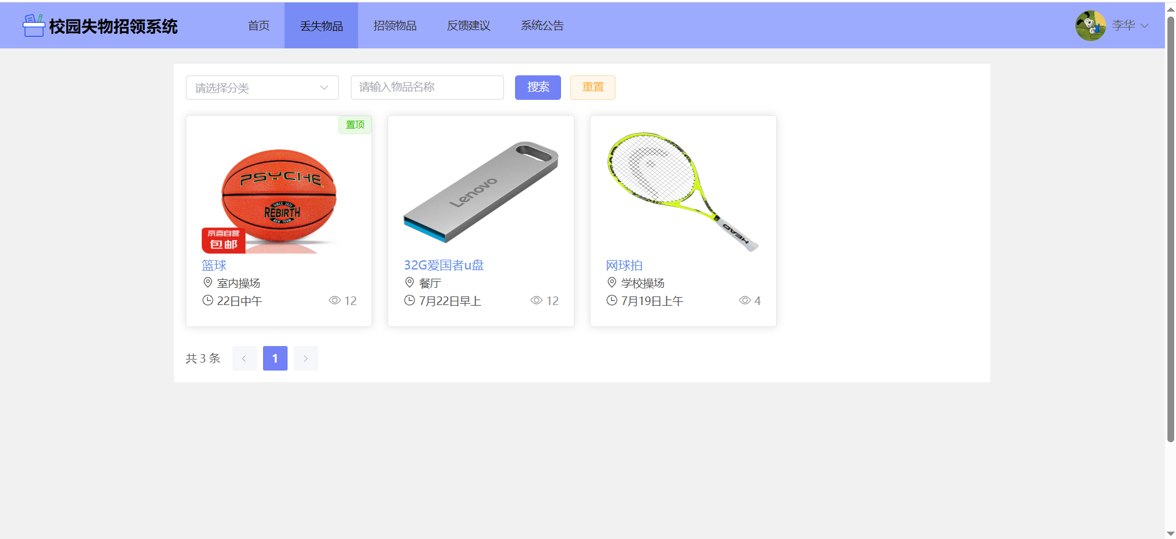
Task: Click the 学校操场 location text
Action: (x=643, y=283)
